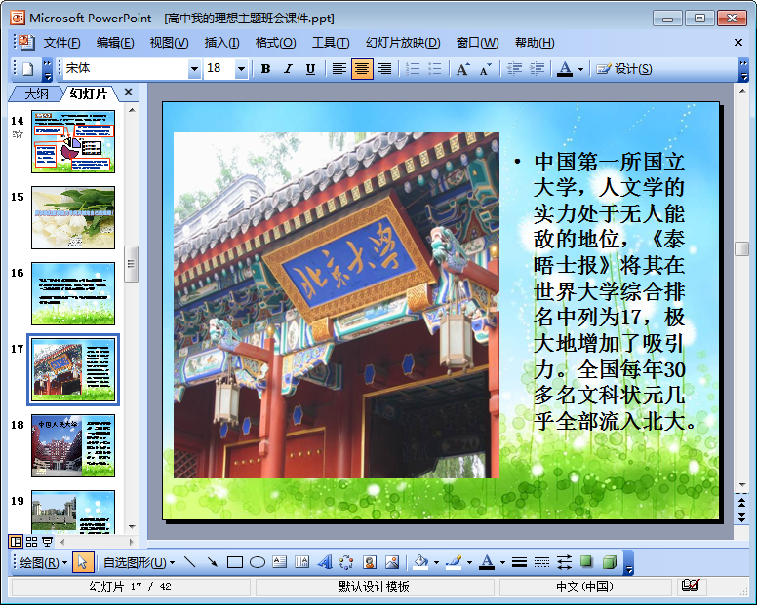The width and height of the screenshot is (757, 605).
Task: Open the 自选图形(U) AutoShapes menu
Action: (139, 562)
